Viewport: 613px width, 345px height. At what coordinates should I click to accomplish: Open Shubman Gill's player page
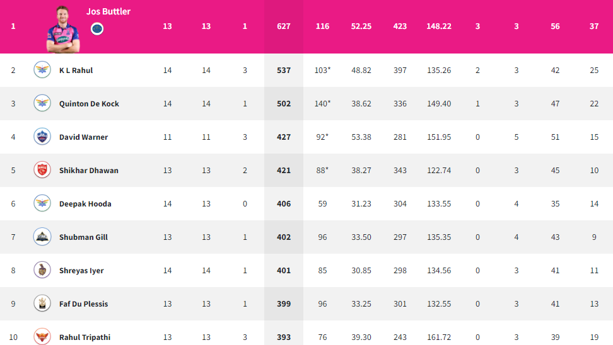[x=83, y=237]
